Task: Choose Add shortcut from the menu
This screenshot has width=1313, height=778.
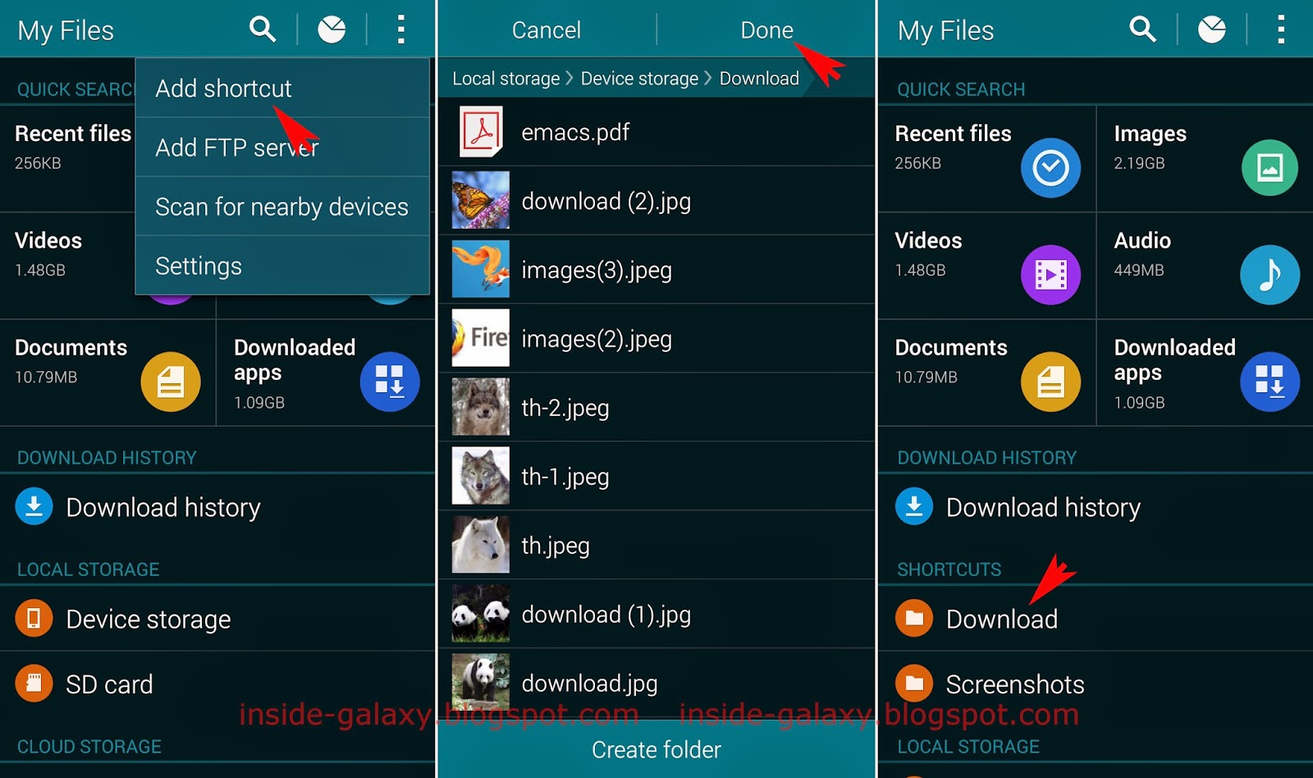Action: click(x=222, y=89)
